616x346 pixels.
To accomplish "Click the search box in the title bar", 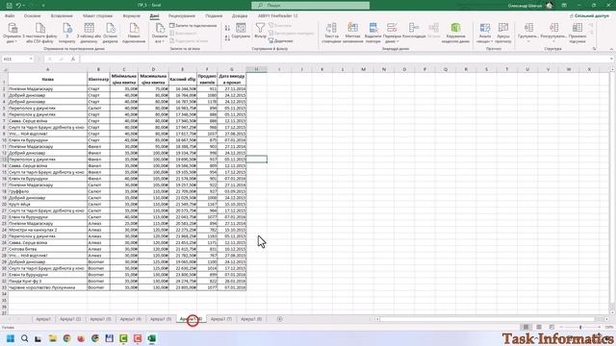I will point(311,6).
